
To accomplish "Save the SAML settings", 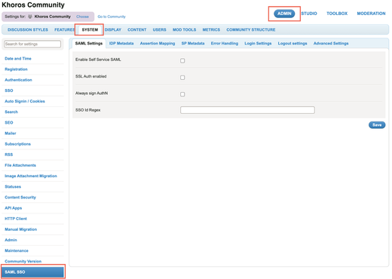I will click(377, 125).
